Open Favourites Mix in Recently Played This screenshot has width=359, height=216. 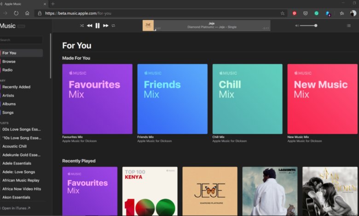90,191
